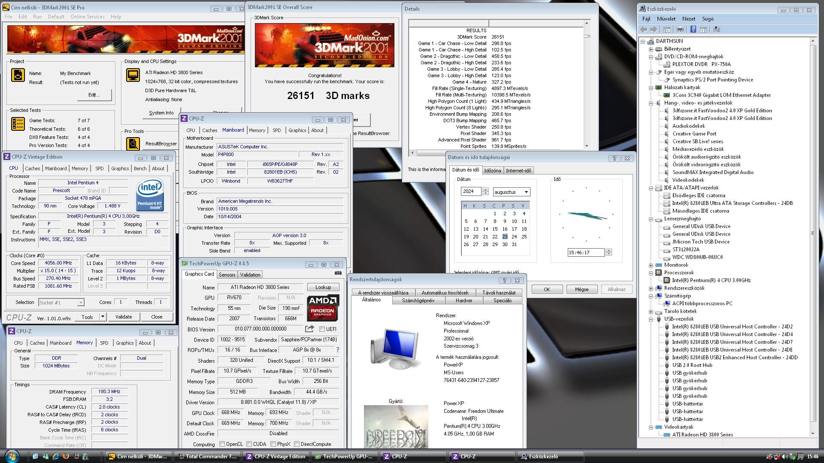
Task: Click the DARTHSUN computer icon in device tree
Action: click(x=651, y=41)
